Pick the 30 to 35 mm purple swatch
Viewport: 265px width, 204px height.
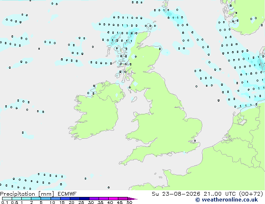(x=94, y=199)
